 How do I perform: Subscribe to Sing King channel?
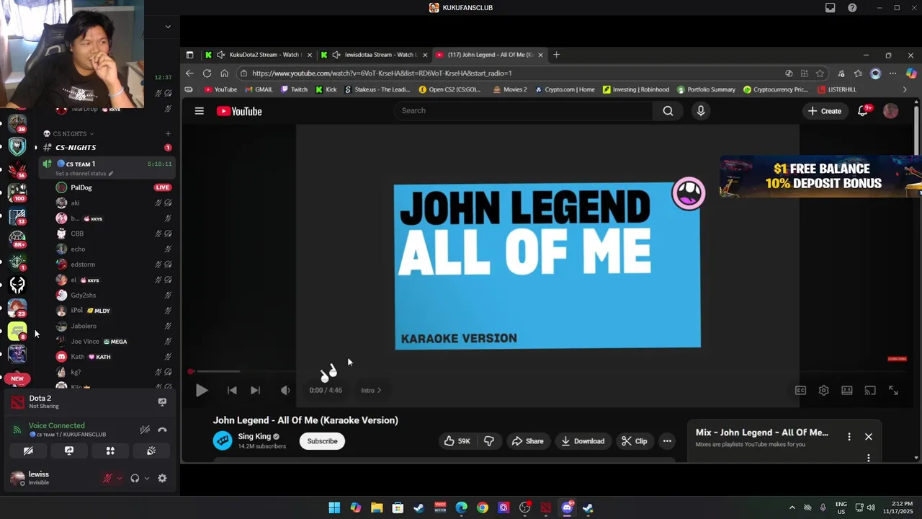click(322, 441)
